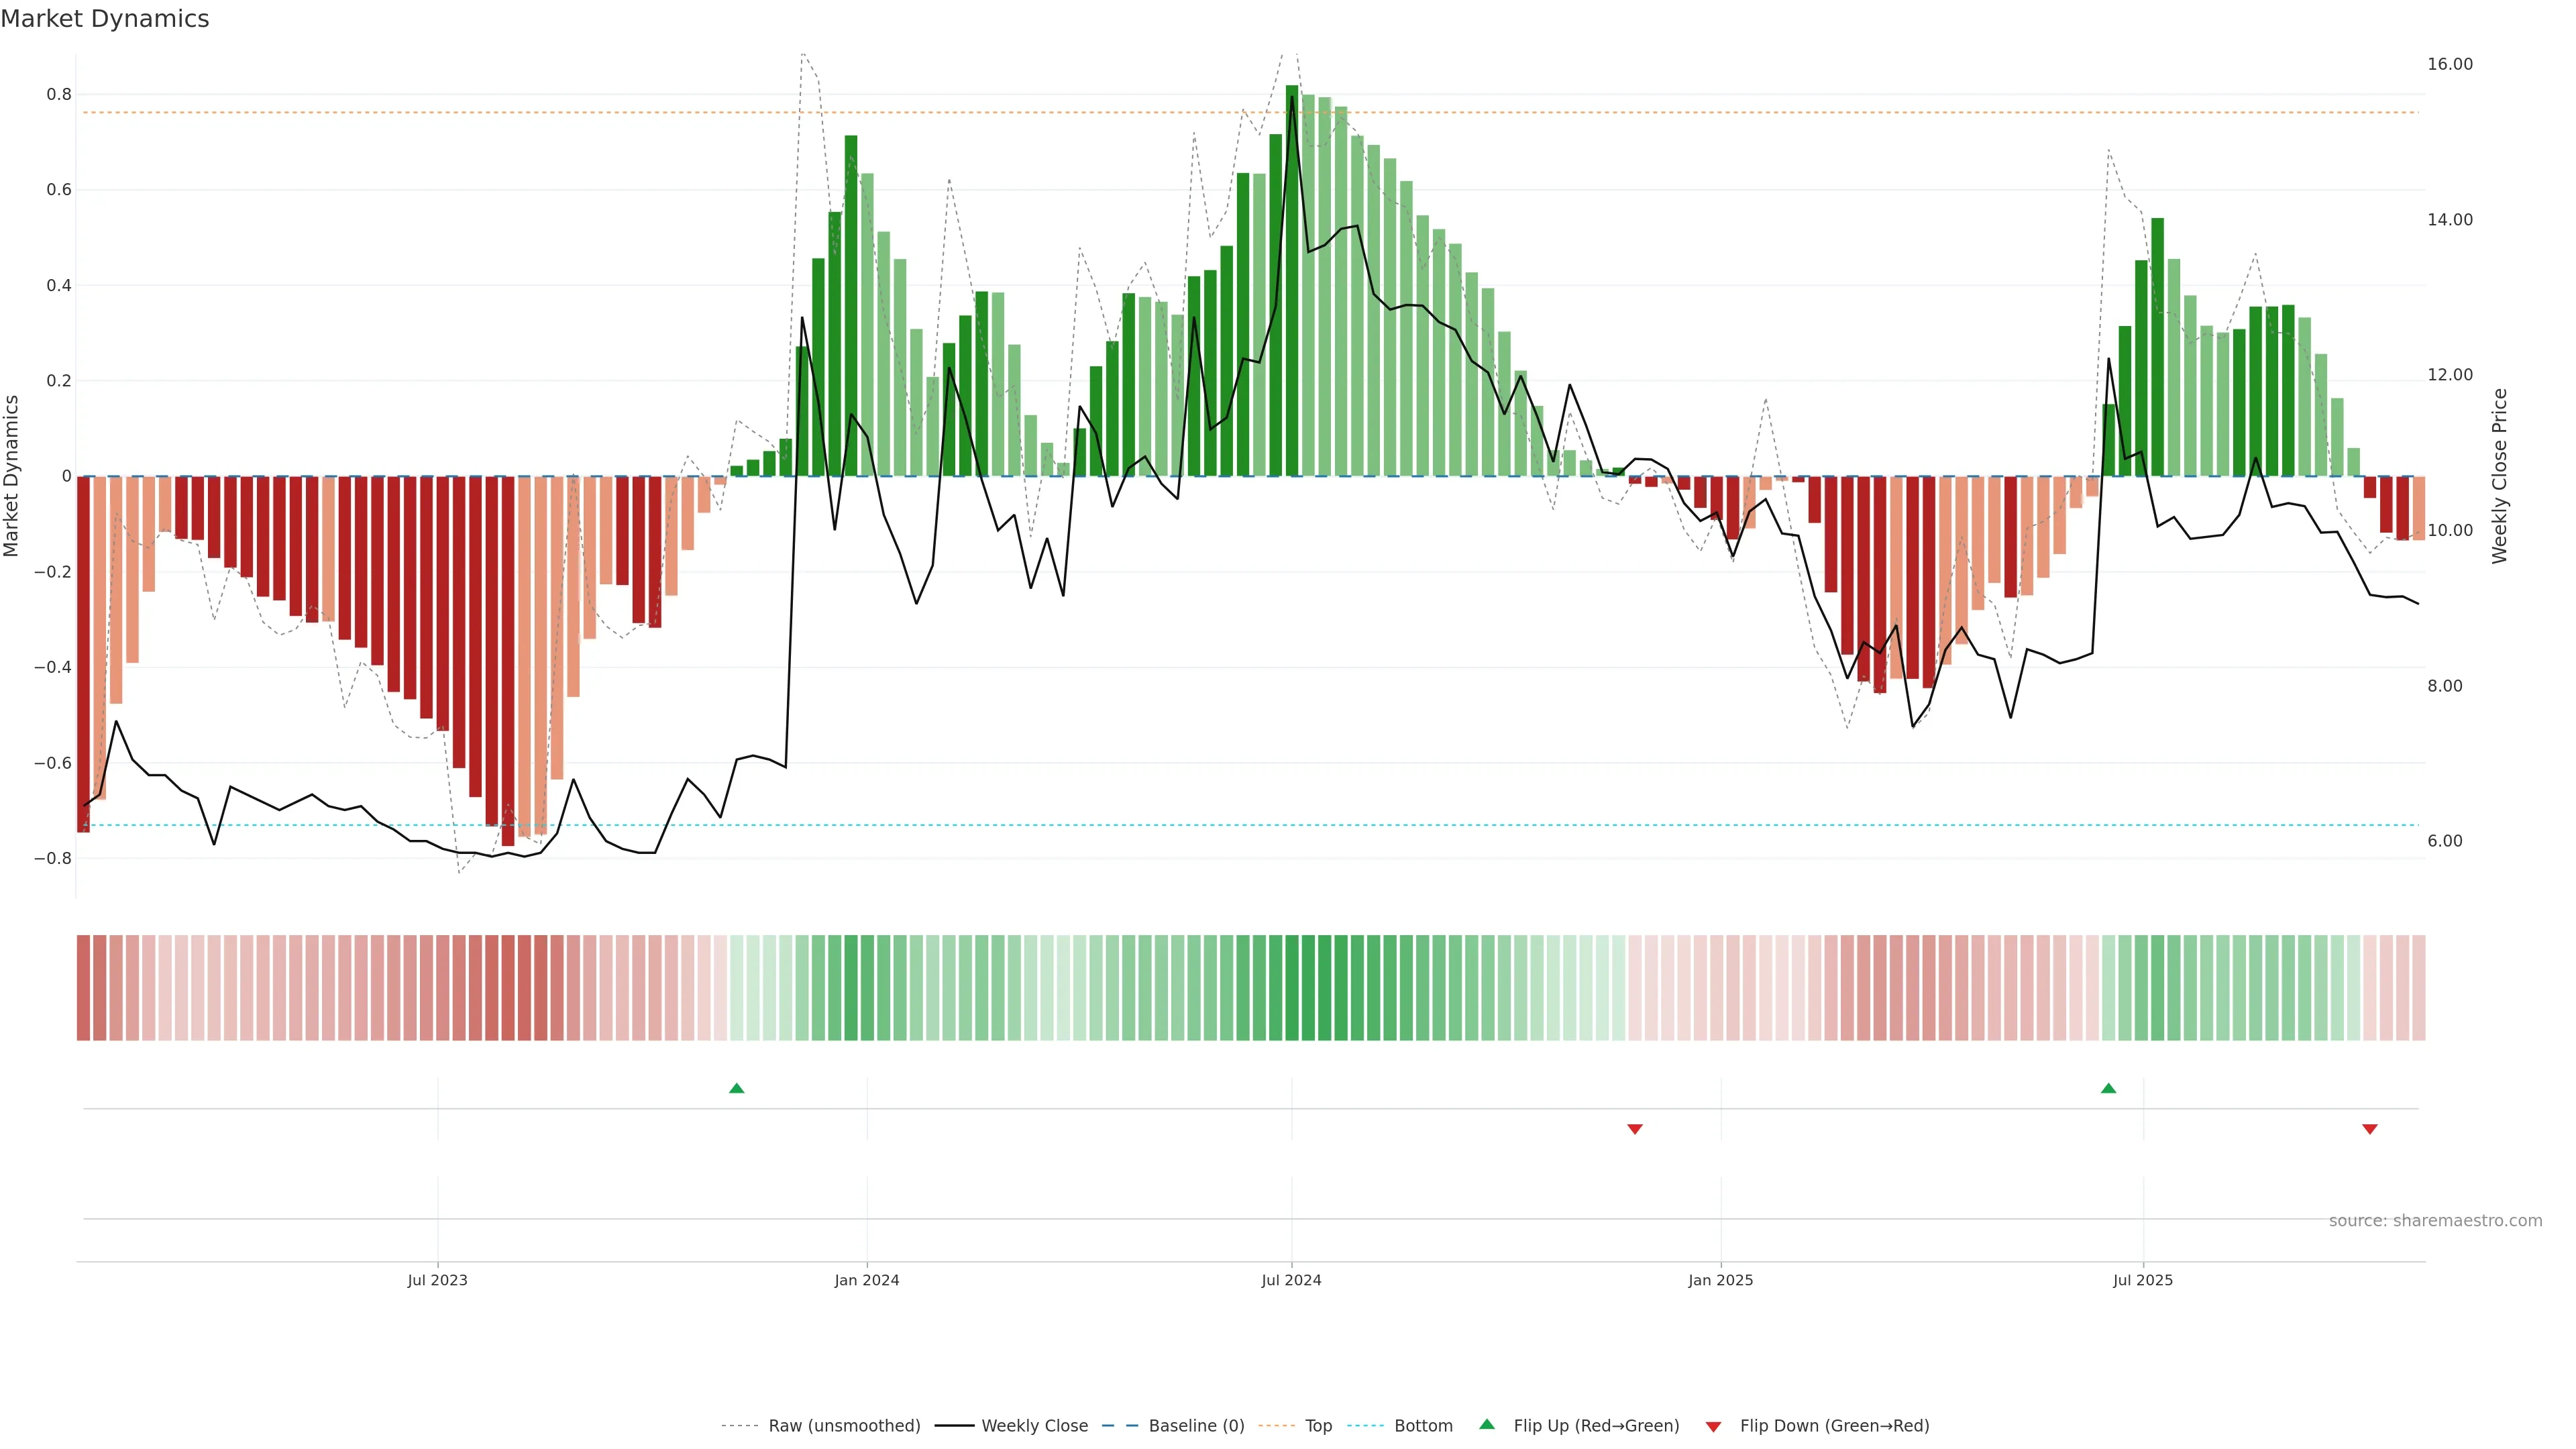Click the green Flip Up marker near Jul 2025
The height and width of the screenshot is (1449, 2576).
coord(2108,1088)
